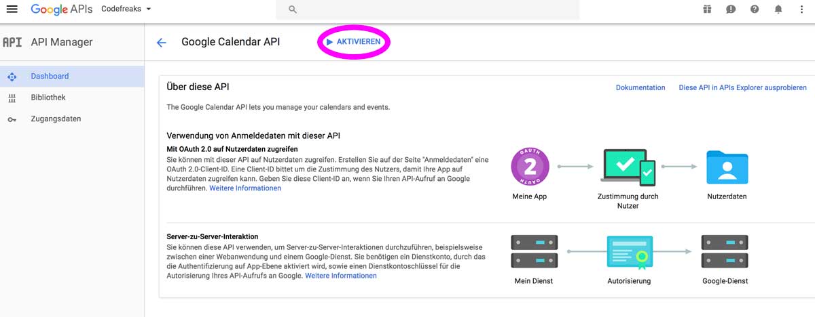Screen dimensions: 815x317
Task: Open the Codefreaks project dropdown
Action: click(x=126, y=9)
